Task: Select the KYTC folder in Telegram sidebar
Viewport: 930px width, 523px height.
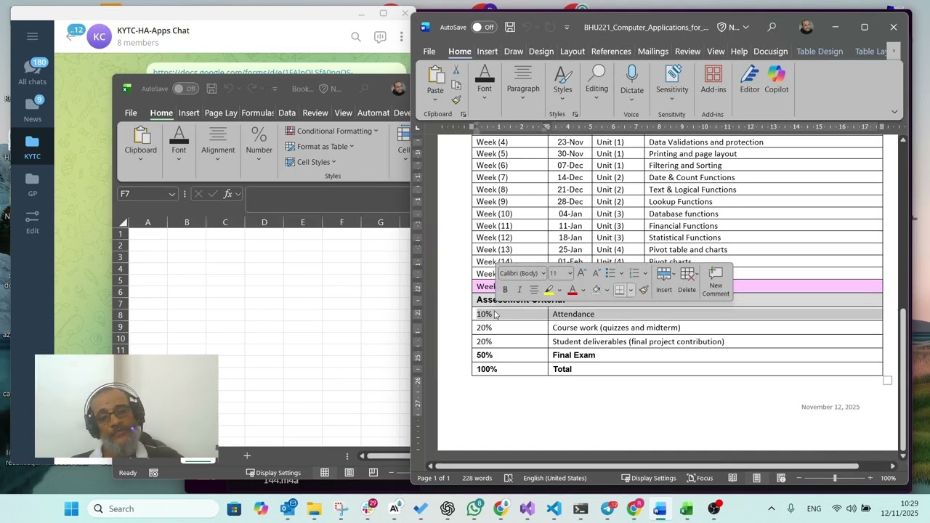Action: click(x=32, y=147)
